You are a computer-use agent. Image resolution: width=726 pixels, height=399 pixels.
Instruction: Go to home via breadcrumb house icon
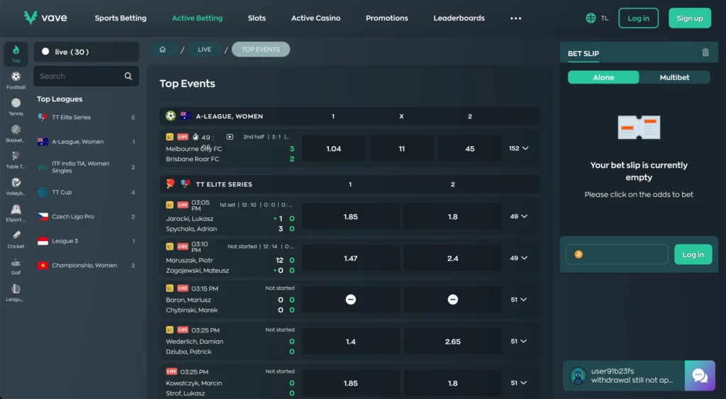(162, 50)
